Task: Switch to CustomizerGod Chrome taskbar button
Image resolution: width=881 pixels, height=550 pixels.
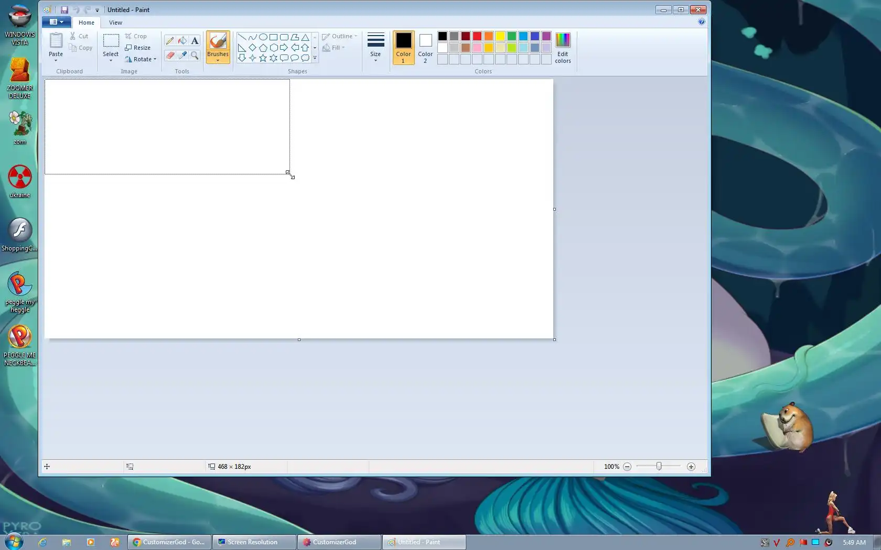Action: 170,542
